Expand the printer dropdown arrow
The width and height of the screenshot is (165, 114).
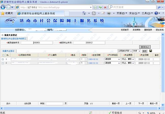coord(114,13)
